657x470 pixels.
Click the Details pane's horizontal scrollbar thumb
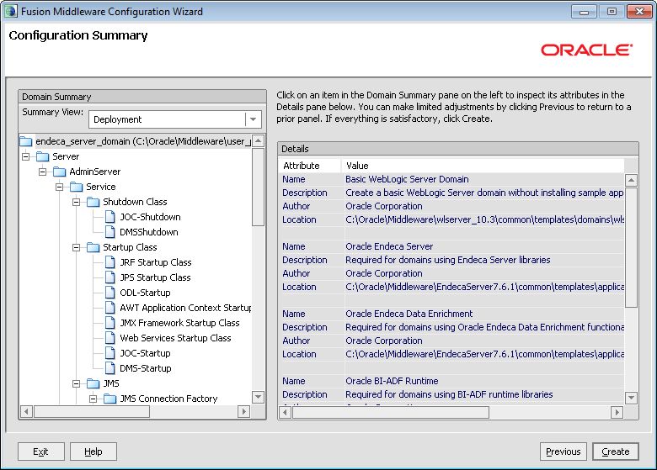point(391,413)
